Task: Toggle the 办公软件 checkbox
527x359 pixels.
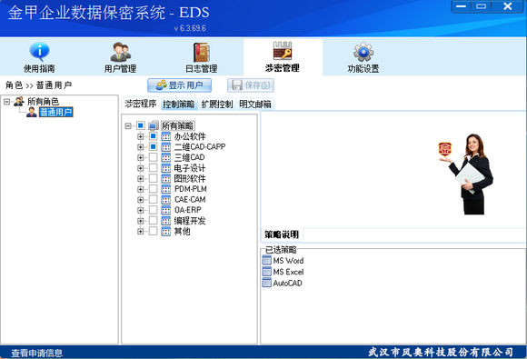Action: [x=153, y=136]
